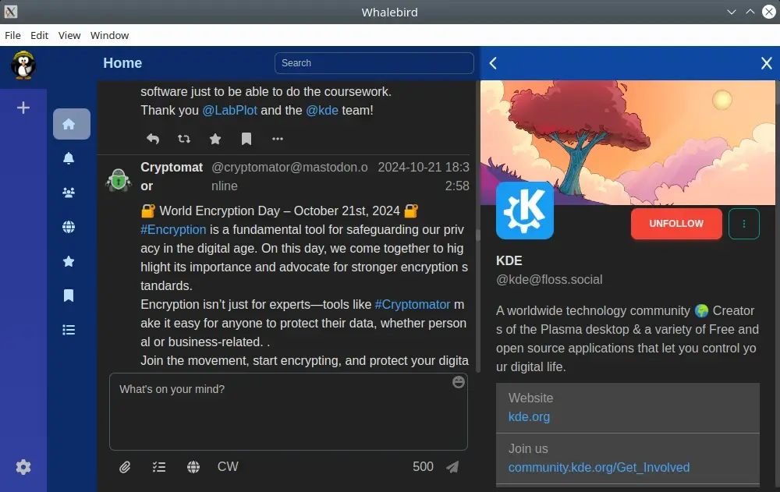Open Local timeline people icon
The width and height of the screenshot is (780, 492).
pyautogui.click(x=69, y=193)
